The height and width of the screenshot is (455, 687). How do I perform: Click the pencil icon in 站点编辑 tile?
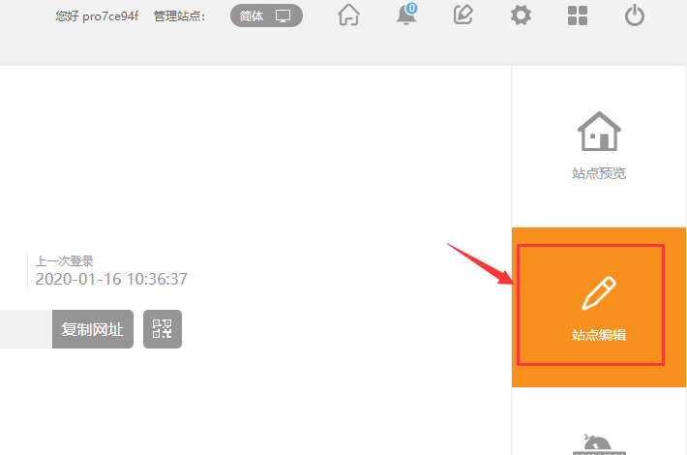pyautogui.click(x=599, y=293)
